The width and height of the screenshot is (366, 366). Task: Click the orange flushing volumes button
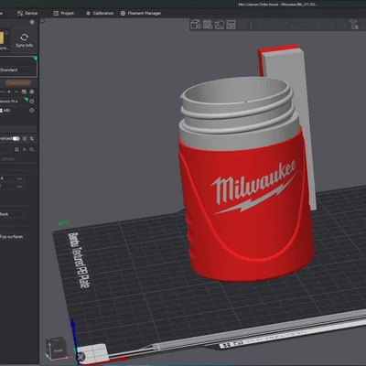coord(18,82)
